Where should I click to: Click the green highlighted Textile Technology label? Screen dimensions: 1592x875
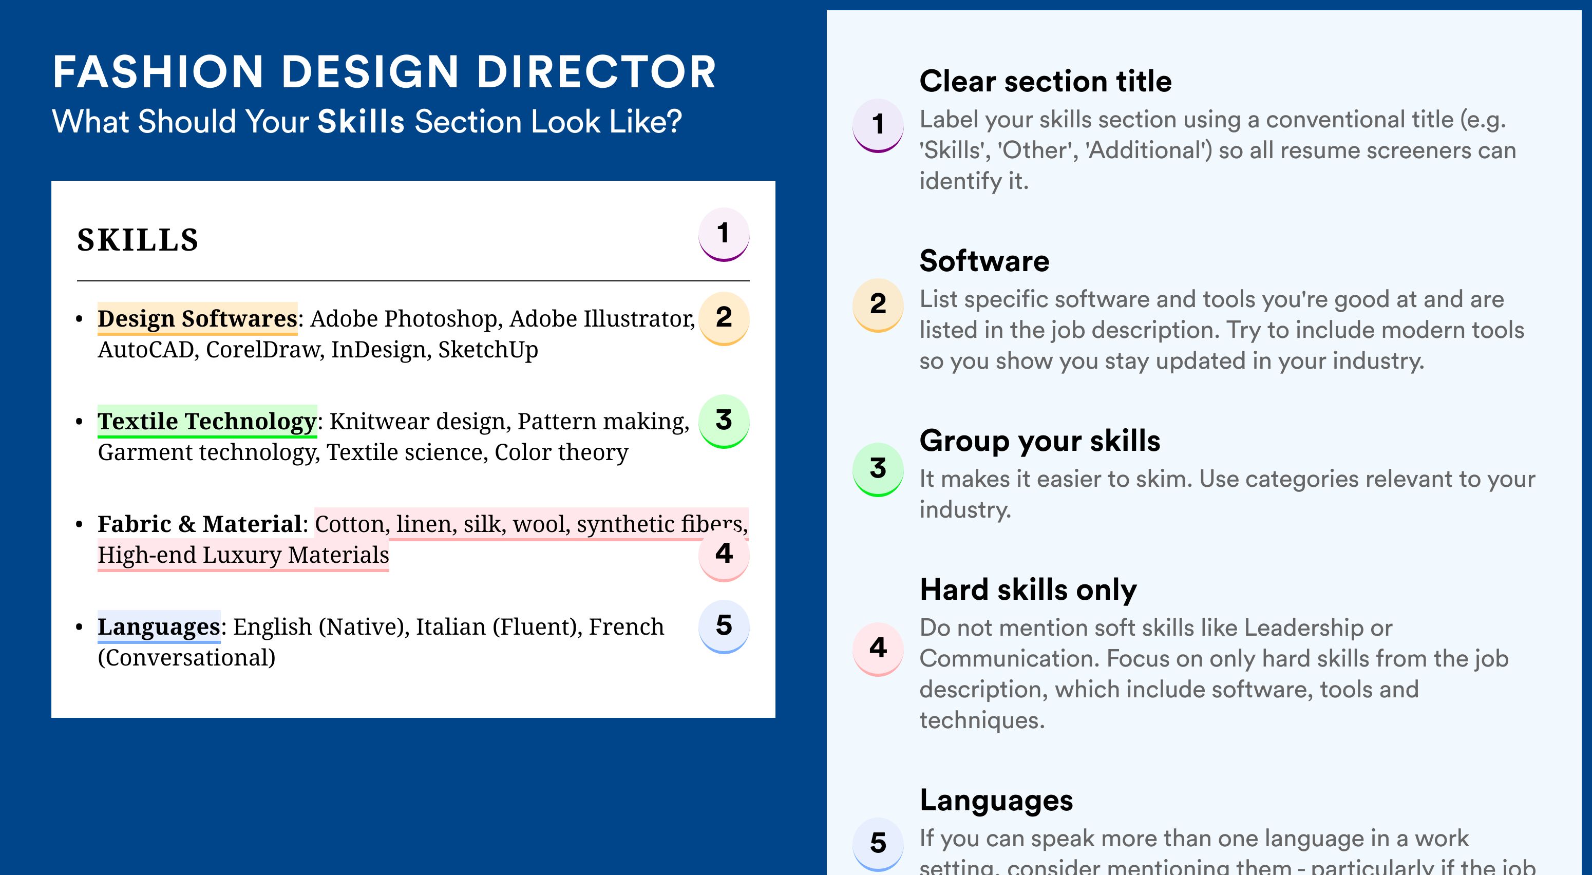point(207,421)
